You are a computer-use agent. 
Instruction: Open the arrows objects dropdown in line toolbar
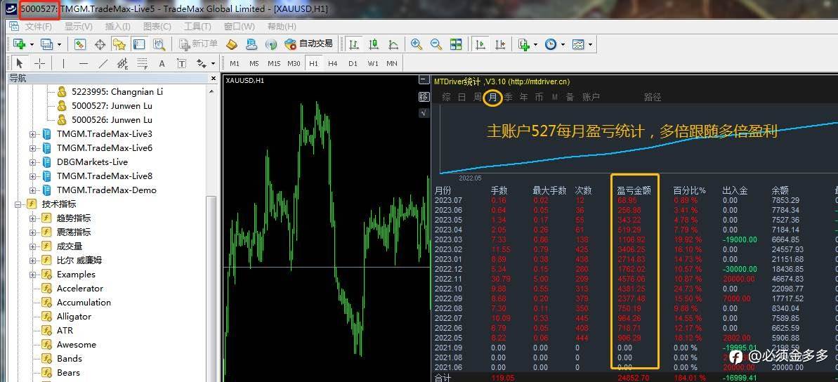213,64
